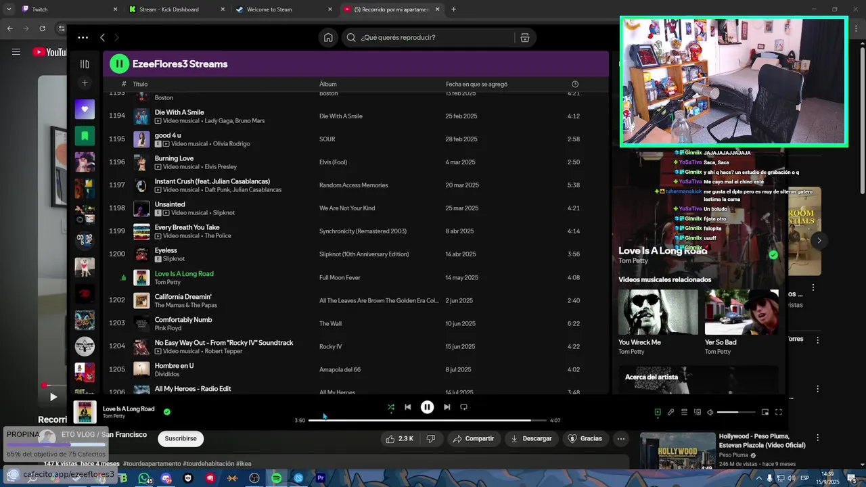Open 'You Wreck Me' related video thumbnail
Screen dimensions: 866x487
(658, 312)
